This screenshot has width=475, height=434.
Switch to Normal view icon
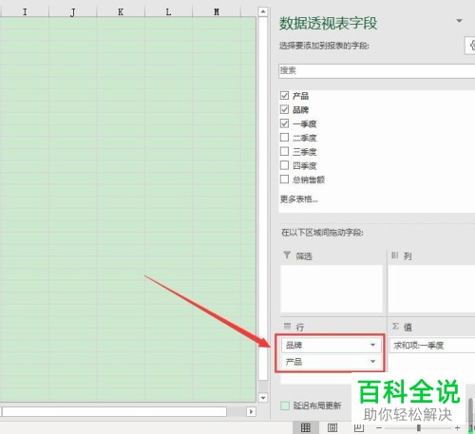pyautogui.click(x=306, y=428)
